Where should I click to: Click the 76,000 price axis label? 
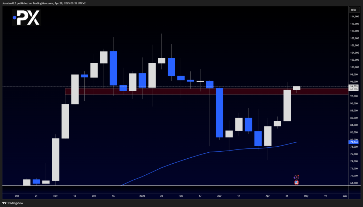354,154
